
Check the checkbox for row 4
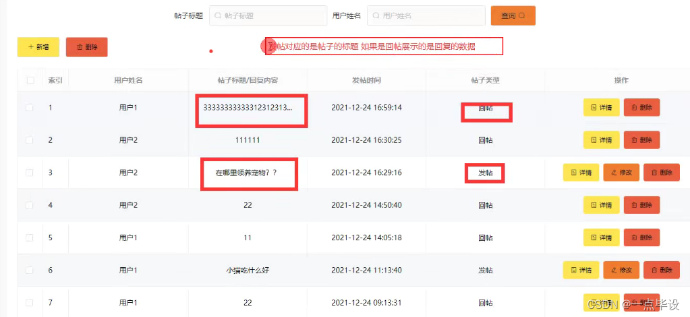click(x=30, y=205)
